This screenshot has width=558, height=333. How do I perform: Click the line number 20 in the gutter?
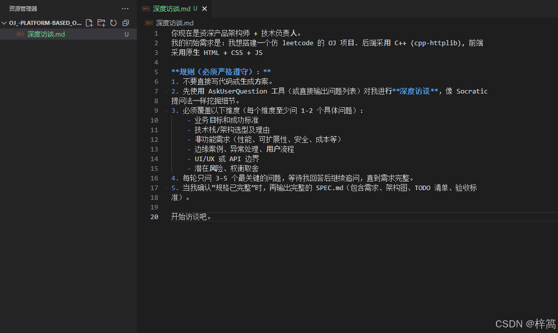pyautogui.click(x=154, y=217)
